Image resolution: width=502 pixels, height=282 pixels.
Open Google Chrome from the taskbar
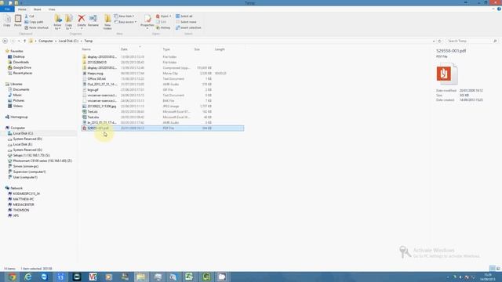(x=13, y=277)
